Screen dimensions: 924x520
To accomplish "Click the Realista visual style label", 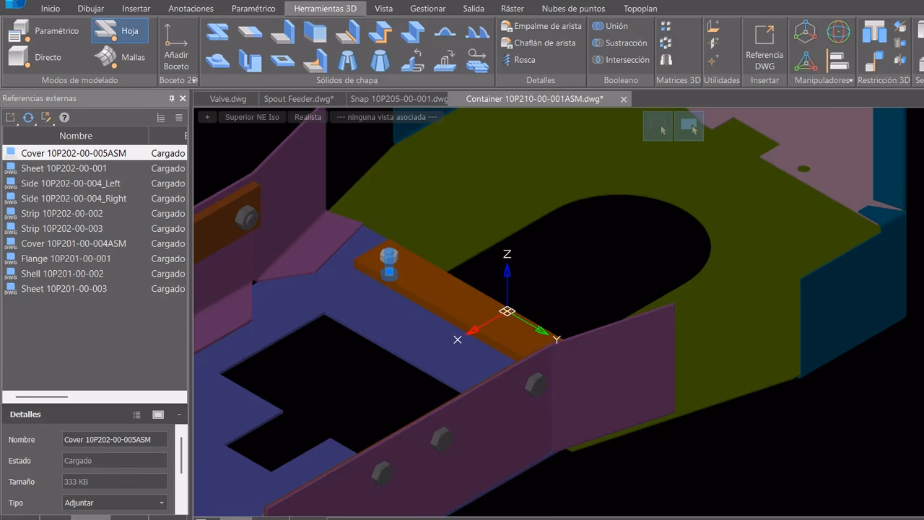I will point(308,117).
